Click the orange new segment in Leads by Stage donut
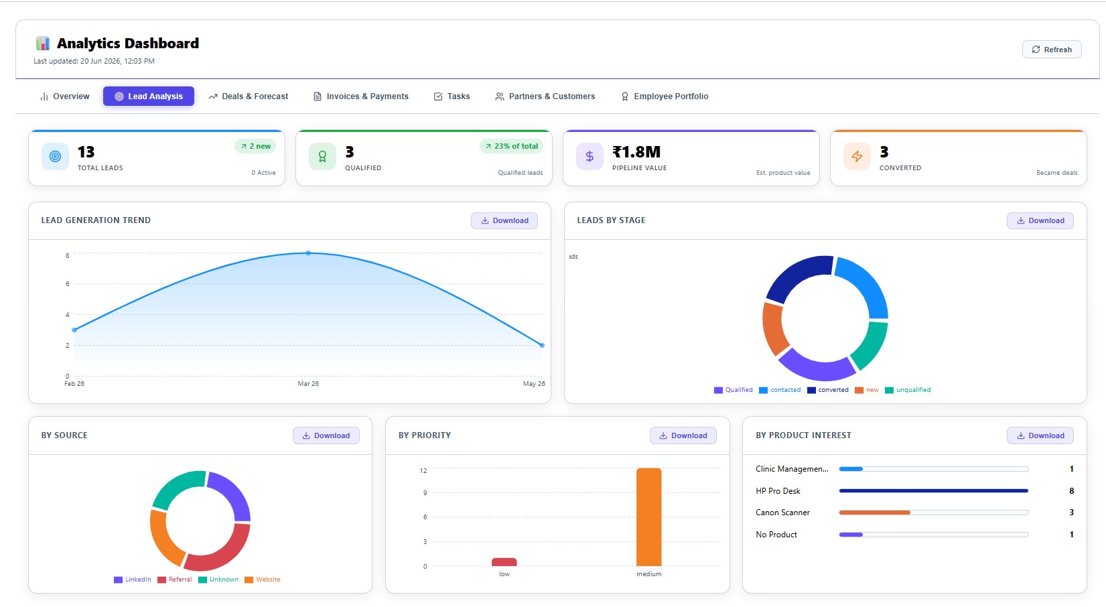Viewport: 1106px width, 607px height. 774,330
